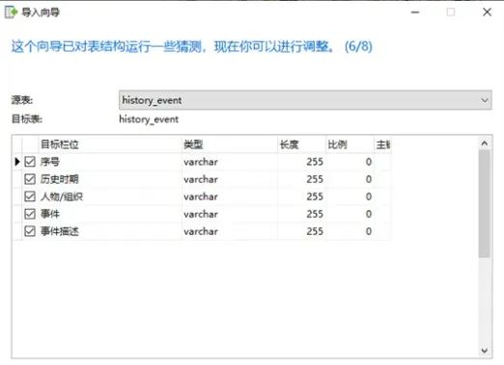Screen dimensions: 504x365
Task: Uncheck the 事件 field checkbox
Action: click(30, 214)
